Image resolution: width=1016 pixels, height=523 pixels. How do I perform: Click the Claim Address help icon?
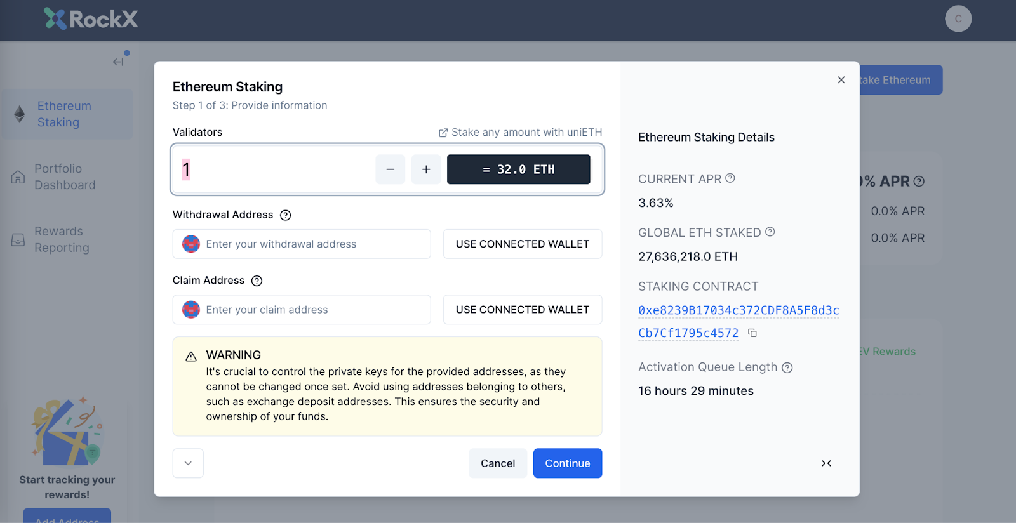click(257, 281)
